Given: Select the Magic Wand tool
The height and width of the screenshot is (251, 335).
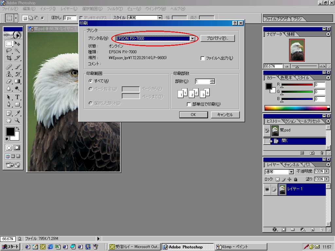Looking at the screenshot, I should click(x=17, y=51).
